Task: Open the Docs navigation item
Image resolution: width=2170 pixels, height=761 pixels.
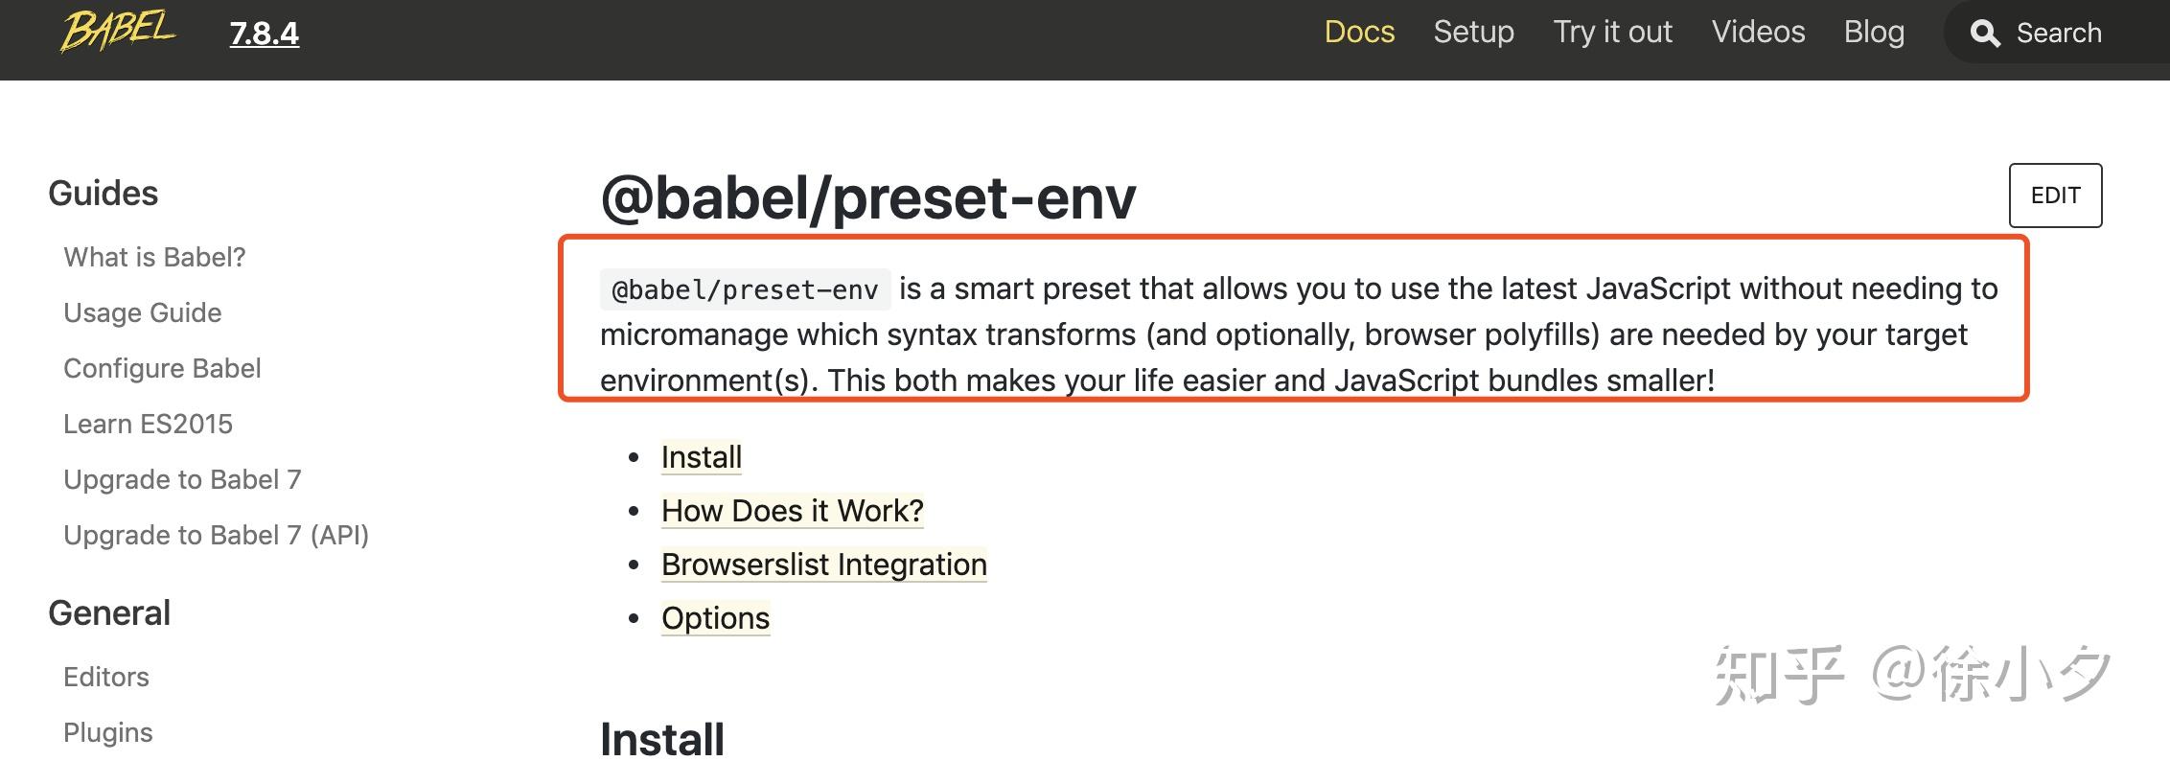Action: 1359,32
